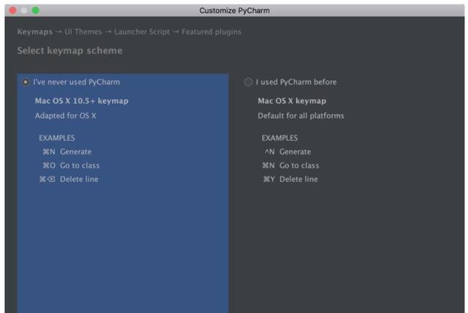Click the EXAMPLES label under Mac OS X 10.5+ keymap
This screenshot has width=468, height=313.
point(57,137)
